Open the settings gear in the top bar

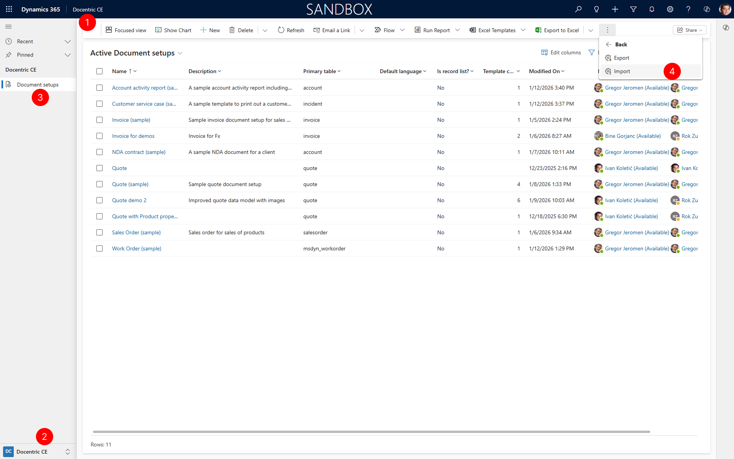[670, 9]
